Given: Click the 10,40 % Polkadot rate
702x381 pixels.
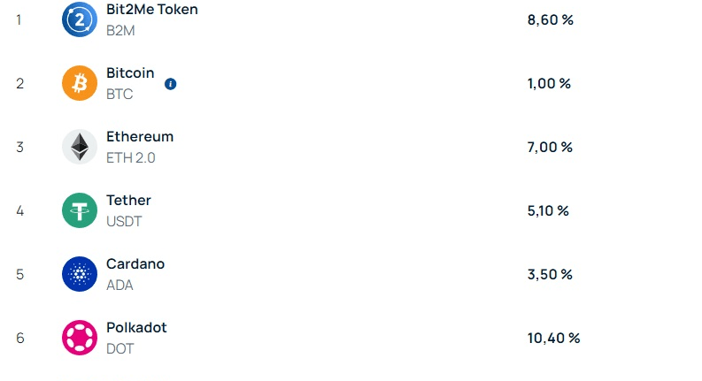Looking at the screenshot, I should (553, 338).
